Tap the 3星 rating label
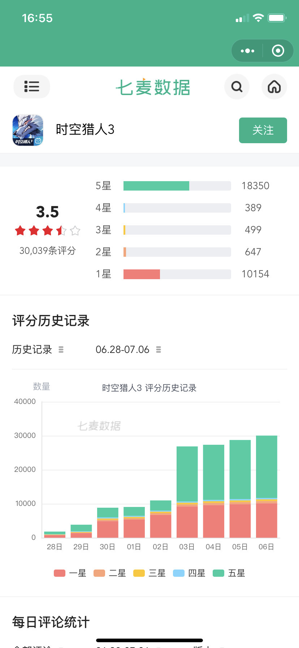Screen dimensions: 299x648 [x=103, y=230]
